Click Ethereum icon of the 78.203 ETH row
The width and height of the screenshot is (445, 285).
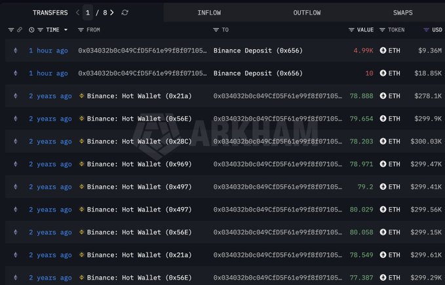click(16, 142)
